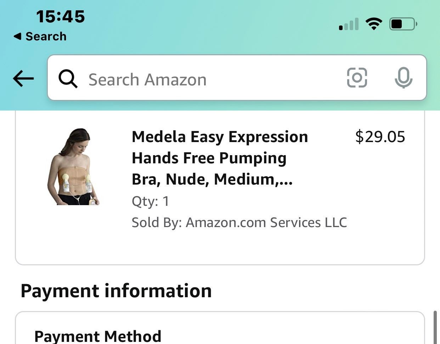Tap the $29.05 item price
This screenshot has height=344, width=440.
pos(380,137)
